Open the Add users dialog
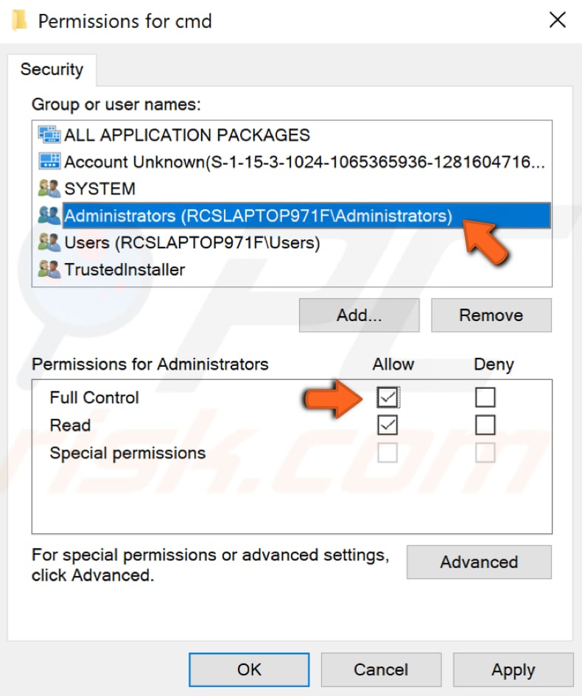The image size is (582, 696). click(x=359, y=314)
